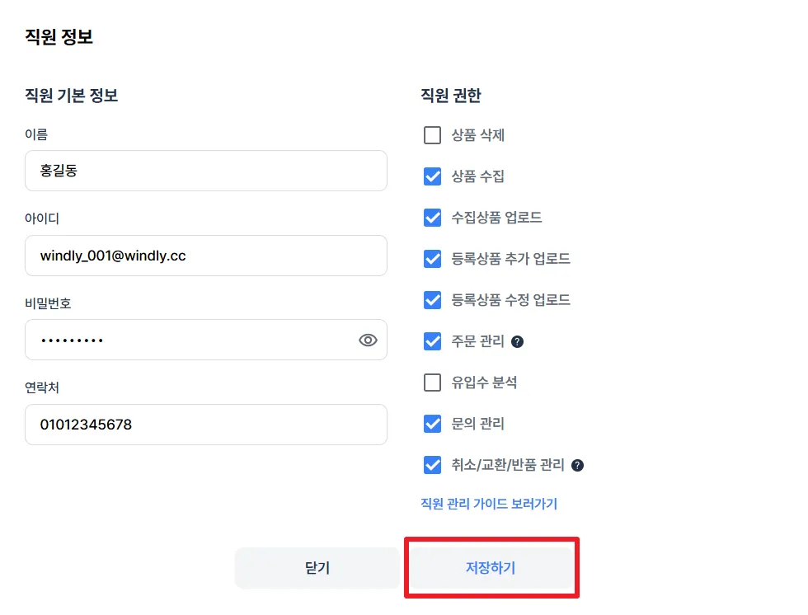Click the 상품 삭제 label text
808x615 pixels.
(x=478, y=135)
